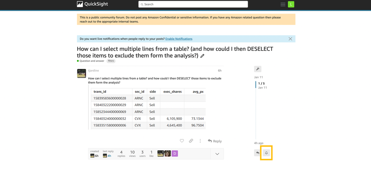Click the QuickSight logo icon
The height and width of the screenshot is (173, 371).
(x=80, y=4)
